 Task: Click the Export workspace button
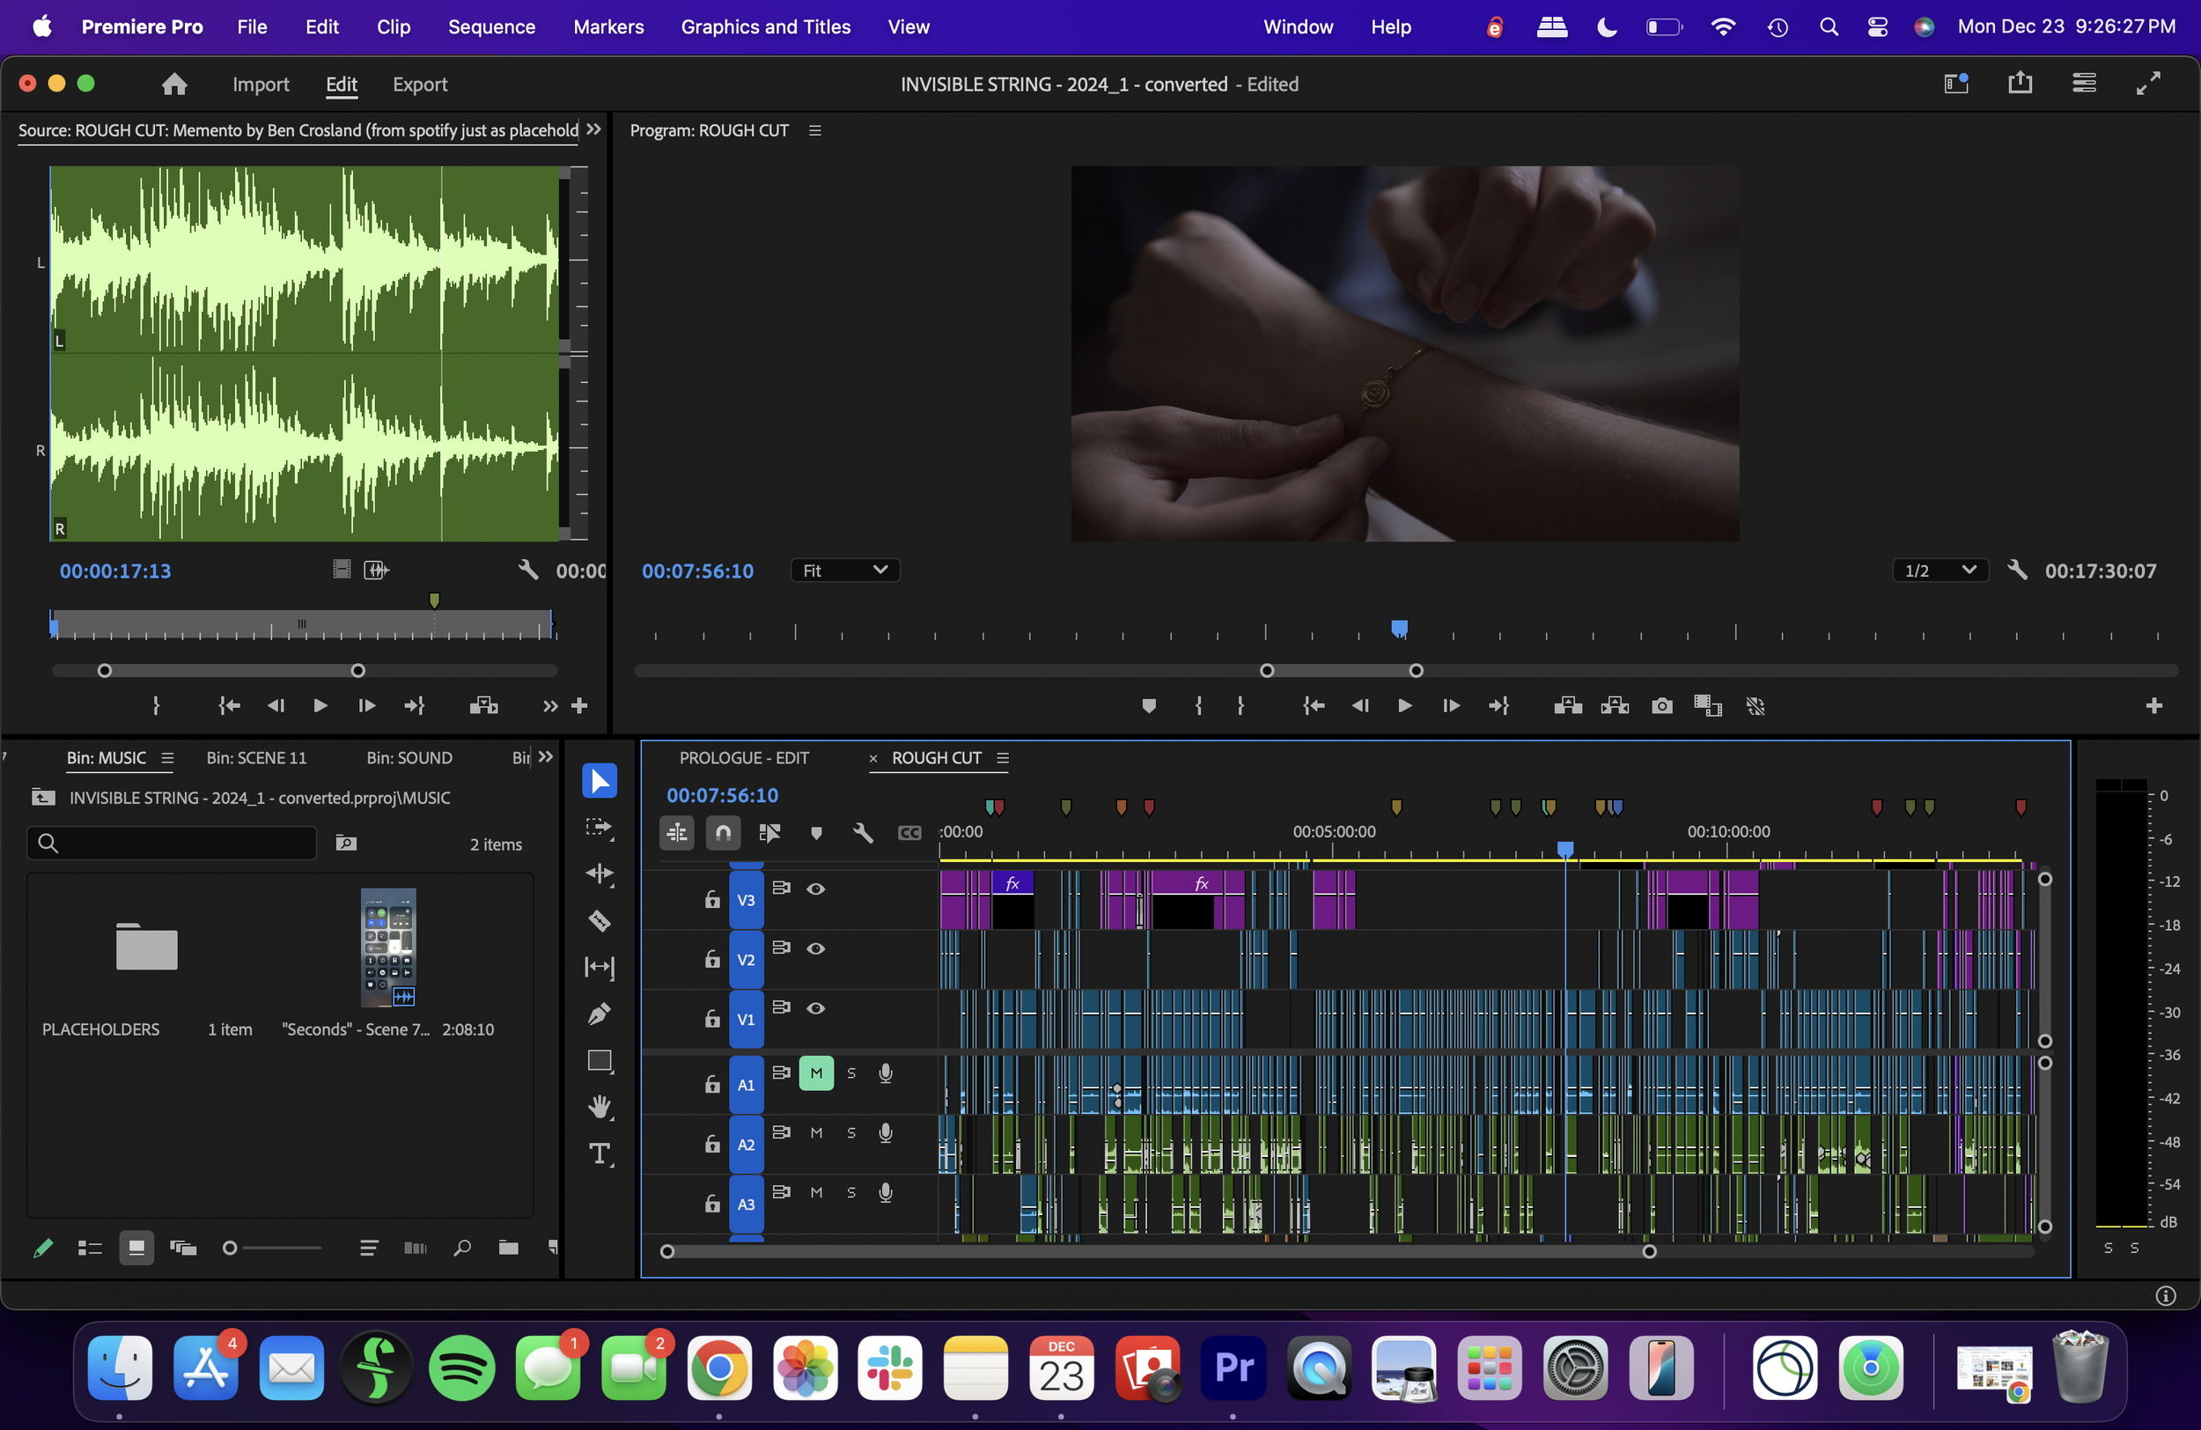(419, 85)
